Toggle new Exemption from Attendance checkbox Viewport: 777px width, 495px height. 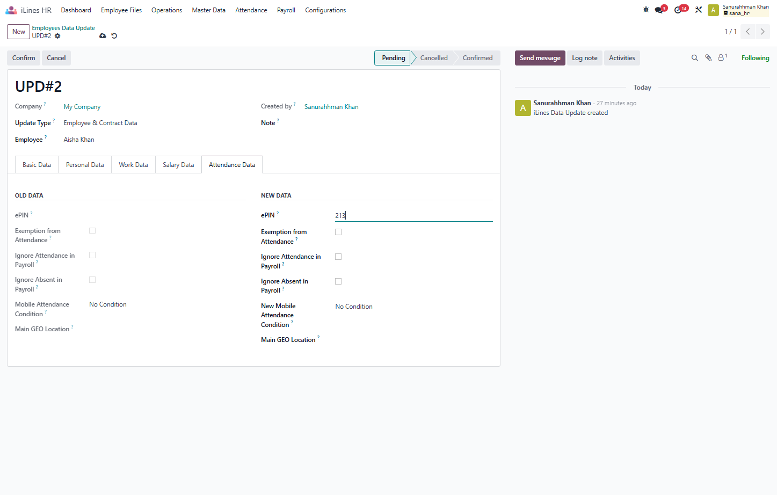tap(338, 232)
